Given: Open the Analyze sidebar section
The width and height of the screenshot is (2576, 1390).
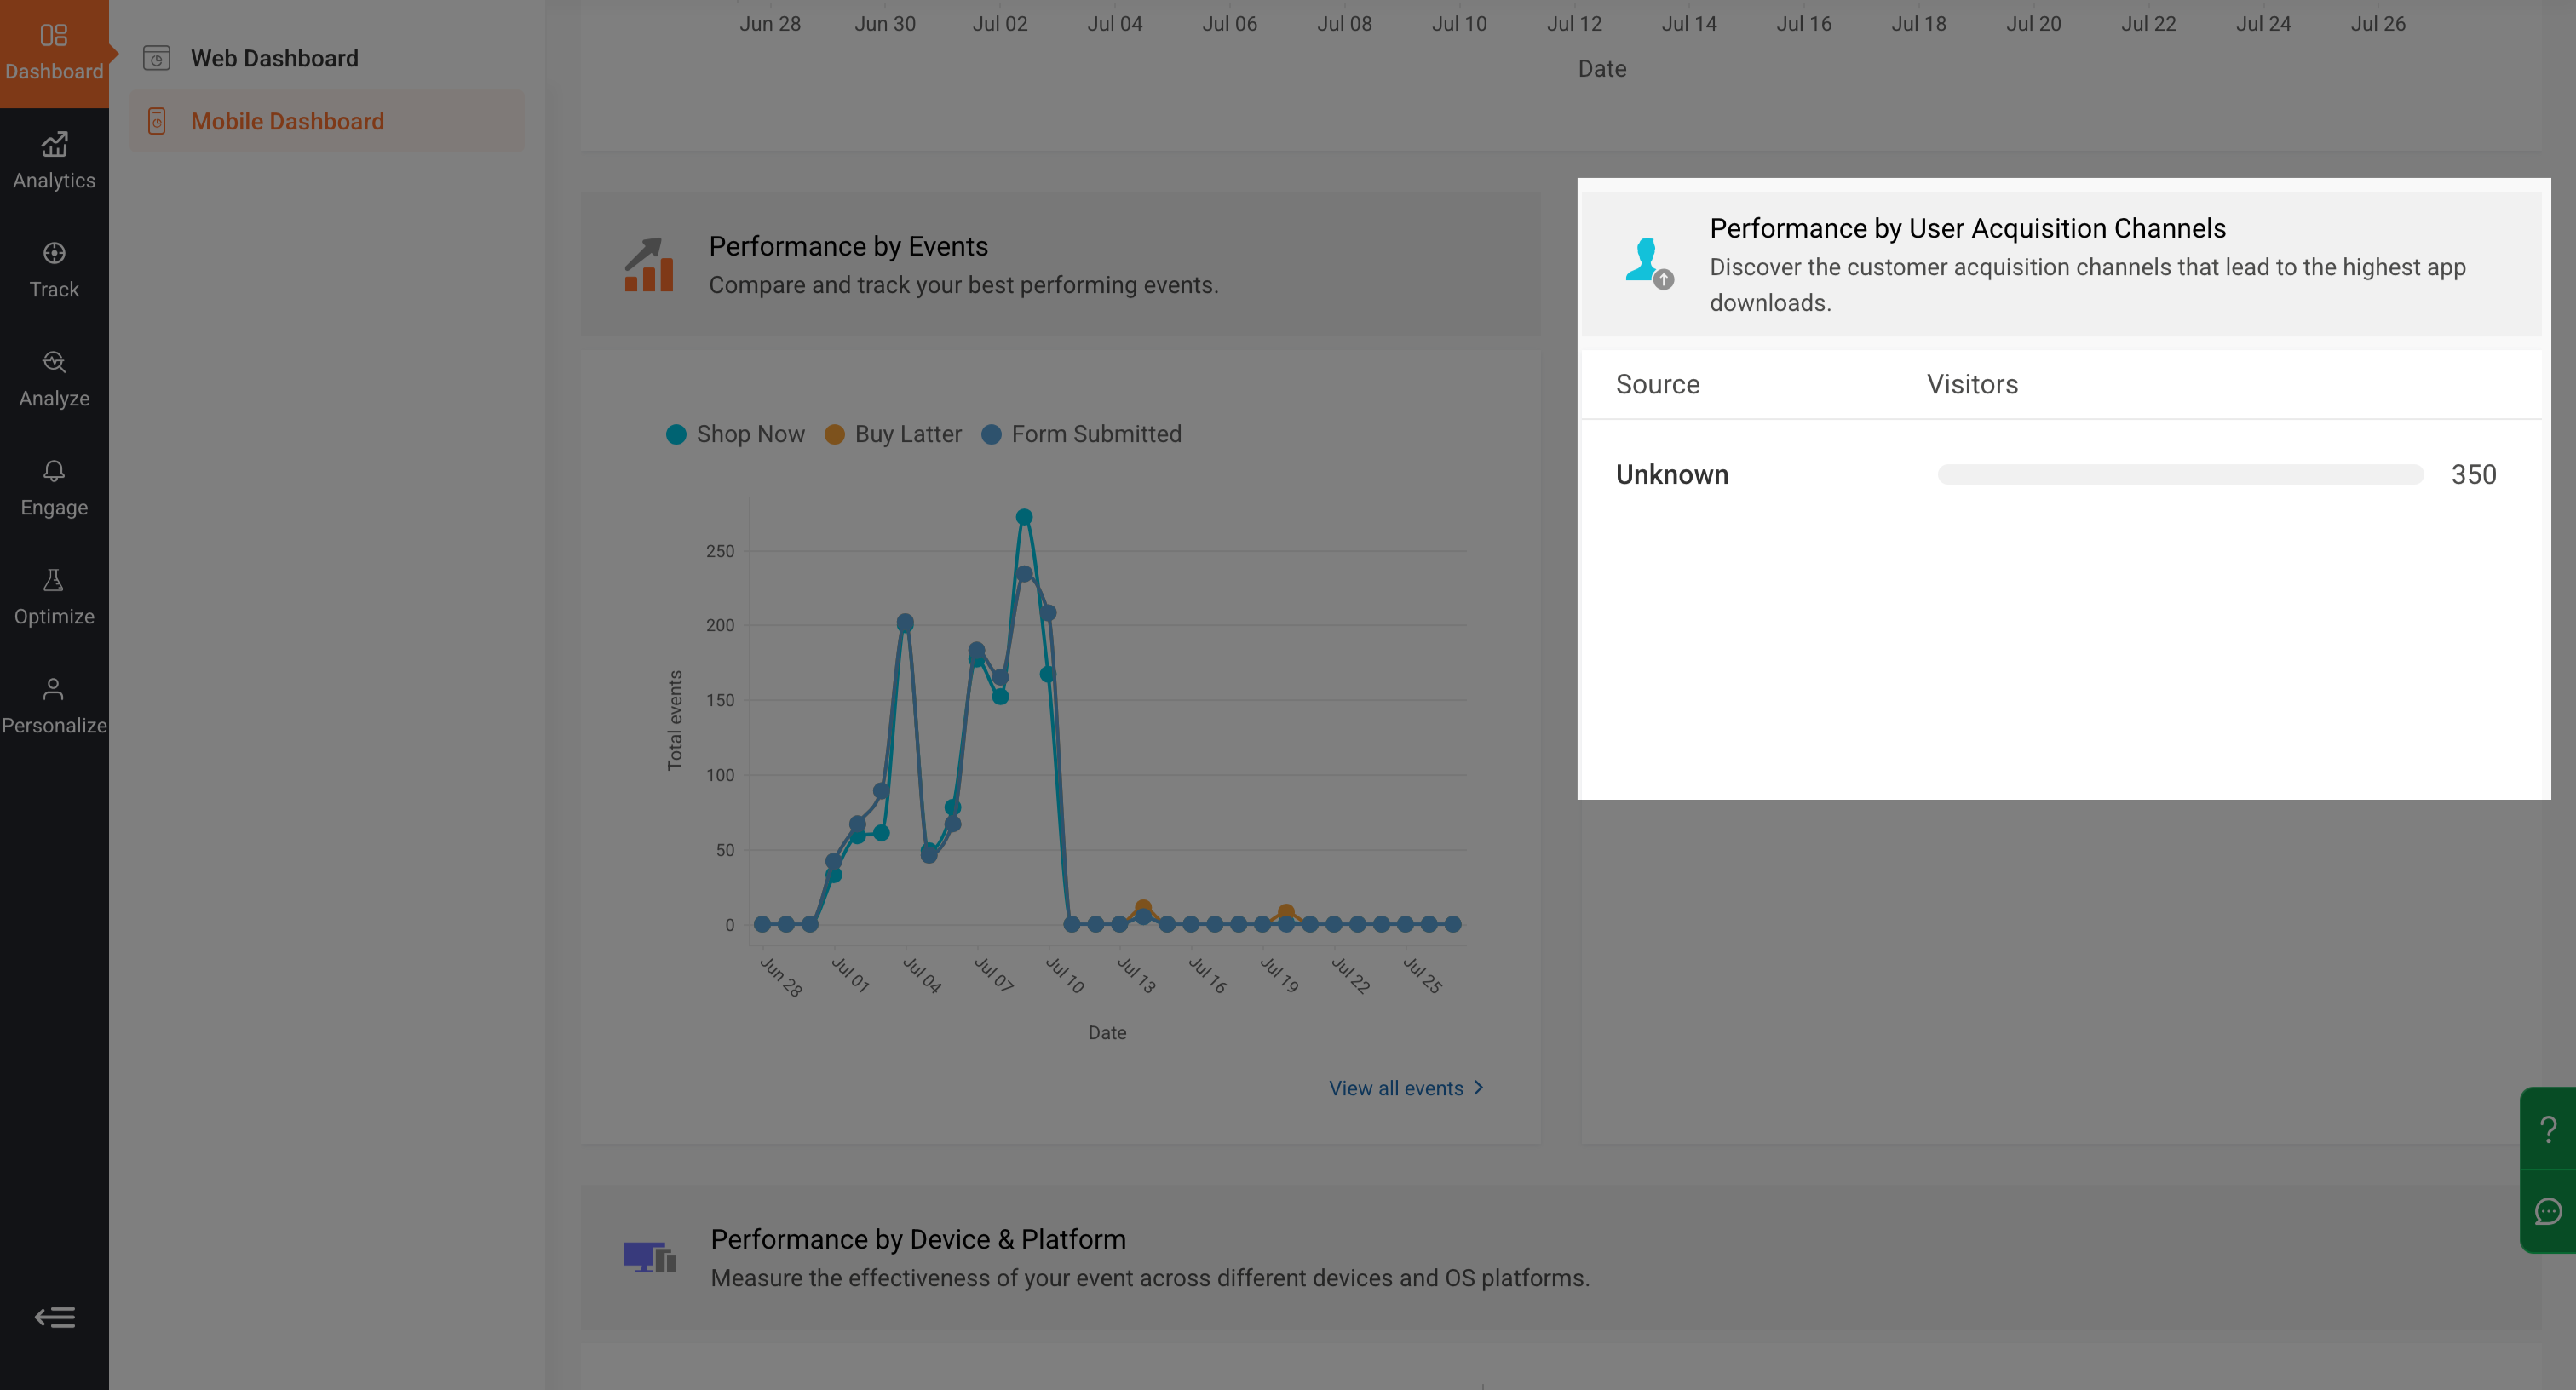Looking at the screenshot, I should click(54, 379).
